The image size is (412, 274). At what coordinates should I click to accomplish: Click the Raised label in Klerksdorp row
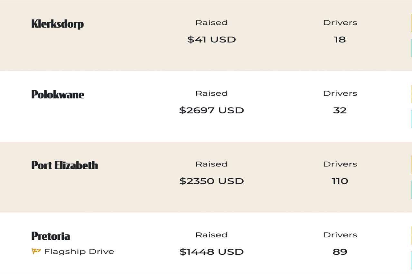211,22
